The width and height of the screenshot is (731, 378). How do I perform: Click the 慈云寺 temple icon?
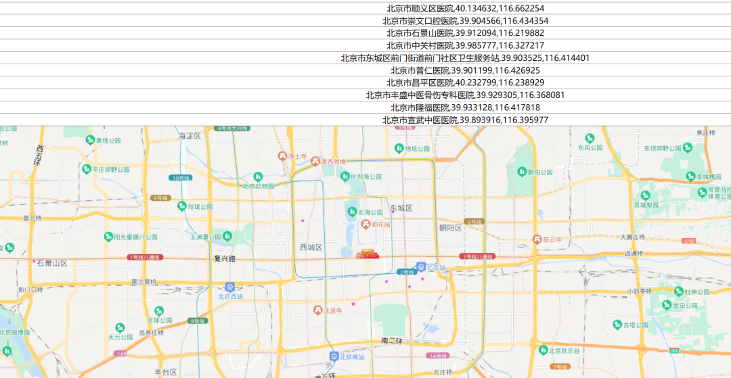point(537,239)
